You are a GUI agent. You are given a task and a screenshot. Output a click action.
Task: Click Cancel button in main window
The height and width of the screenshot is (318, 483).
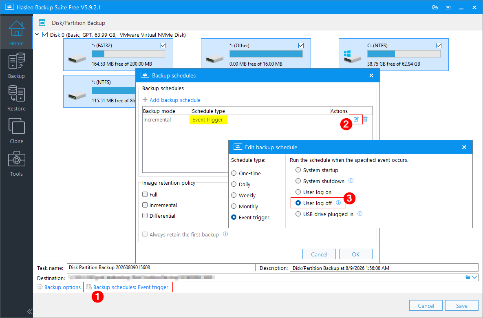point(426,306)
